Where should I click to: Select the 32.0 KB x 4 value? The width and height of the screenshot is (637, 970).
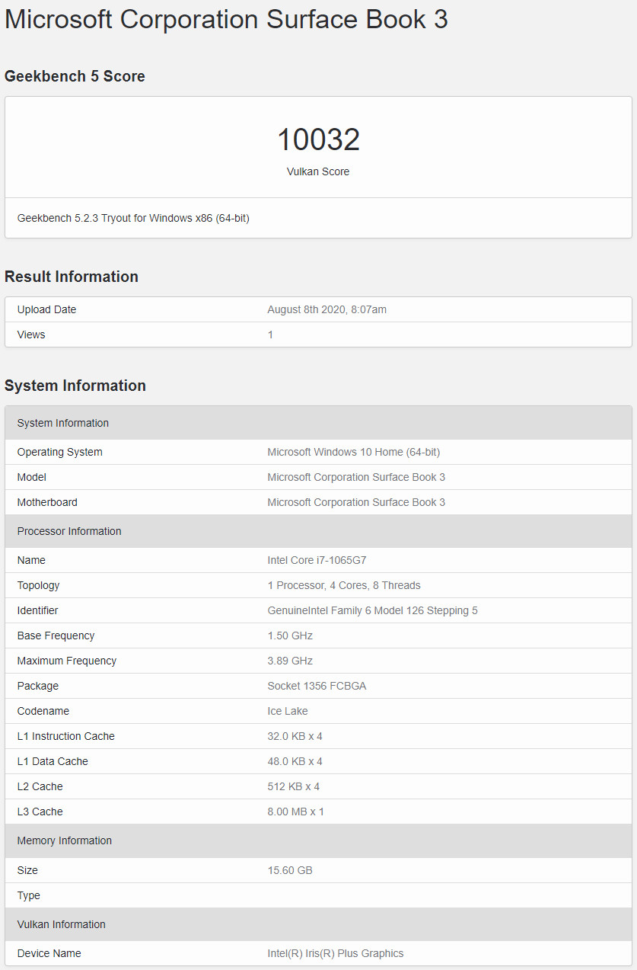click(295, 736)
